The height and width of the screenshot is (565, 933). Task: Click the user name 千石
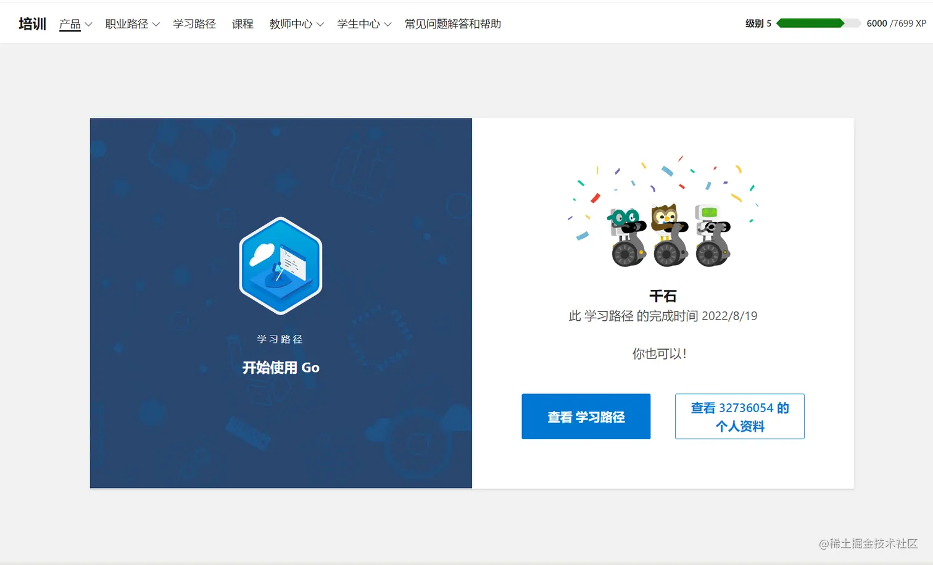click(x=663, y=296)
